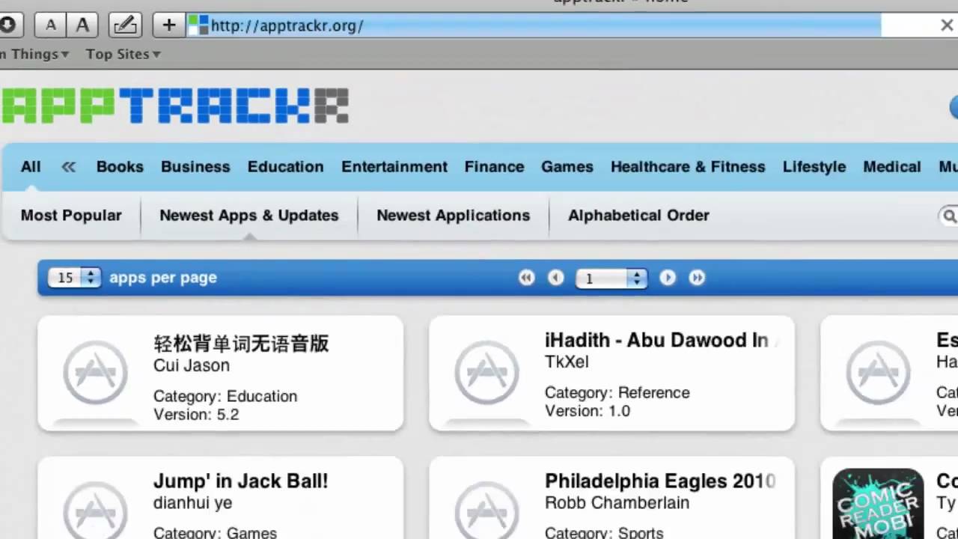Click the Philadelphia Eagles app icon
This screenshot has width=958, height=539.
pyautogui.click(x=486, y=511)
